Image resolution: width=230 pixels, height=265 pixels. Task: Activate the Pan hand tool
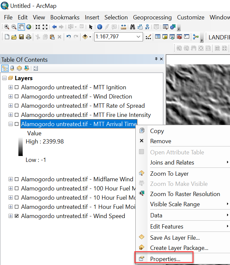[x=21, y=27]
